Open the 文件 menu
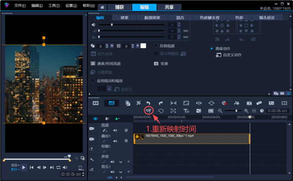The height and width of the screenshot is (181, 293). [x=20, y=6]
